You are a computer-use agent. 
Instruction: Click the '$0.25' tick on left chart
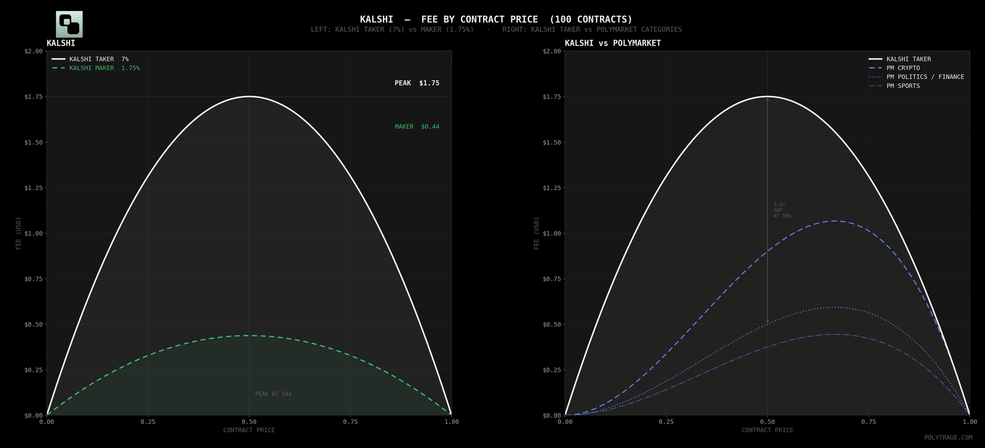pyautogui.click(x=33, y=370)
